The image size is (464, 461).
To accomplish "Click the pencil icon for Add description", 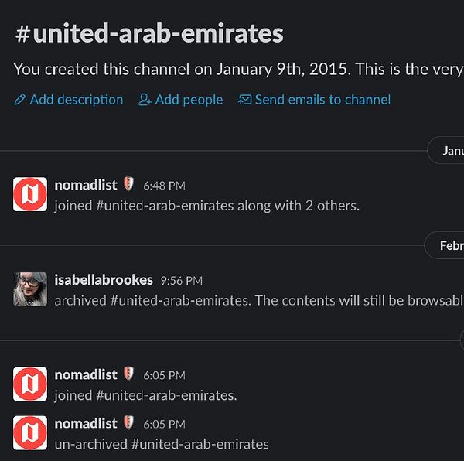I will click(x=20, y=100).
